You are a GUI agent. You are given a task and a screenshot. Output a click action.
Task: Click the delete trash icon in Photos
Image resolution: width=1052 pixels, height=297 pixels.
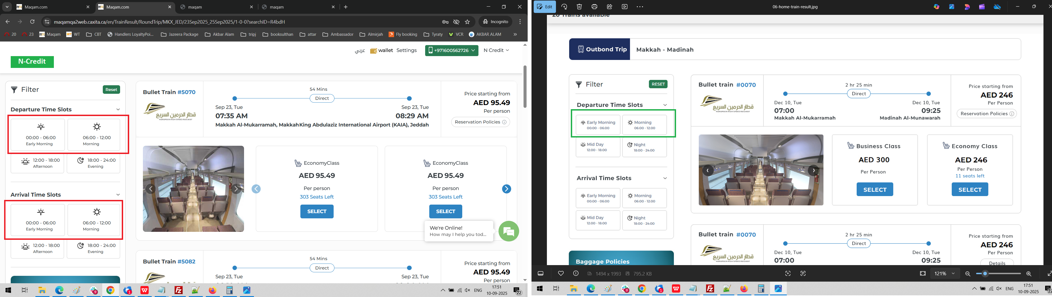pyautogui.click(x=579, y=7)
